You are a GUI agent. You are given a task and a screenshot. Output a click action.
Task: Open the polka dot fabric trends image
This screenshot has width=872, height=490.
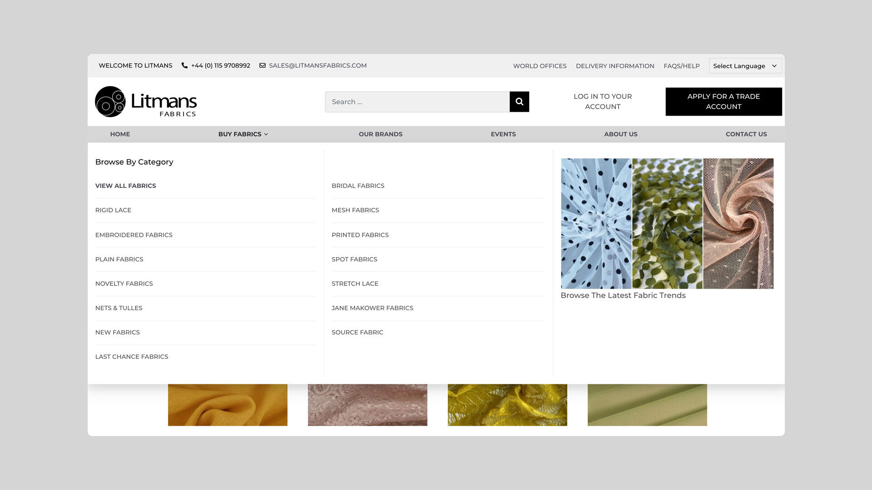[596, 223]
